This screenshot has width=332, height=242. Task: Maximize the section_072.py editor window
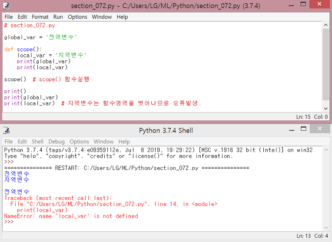point(303,4)
